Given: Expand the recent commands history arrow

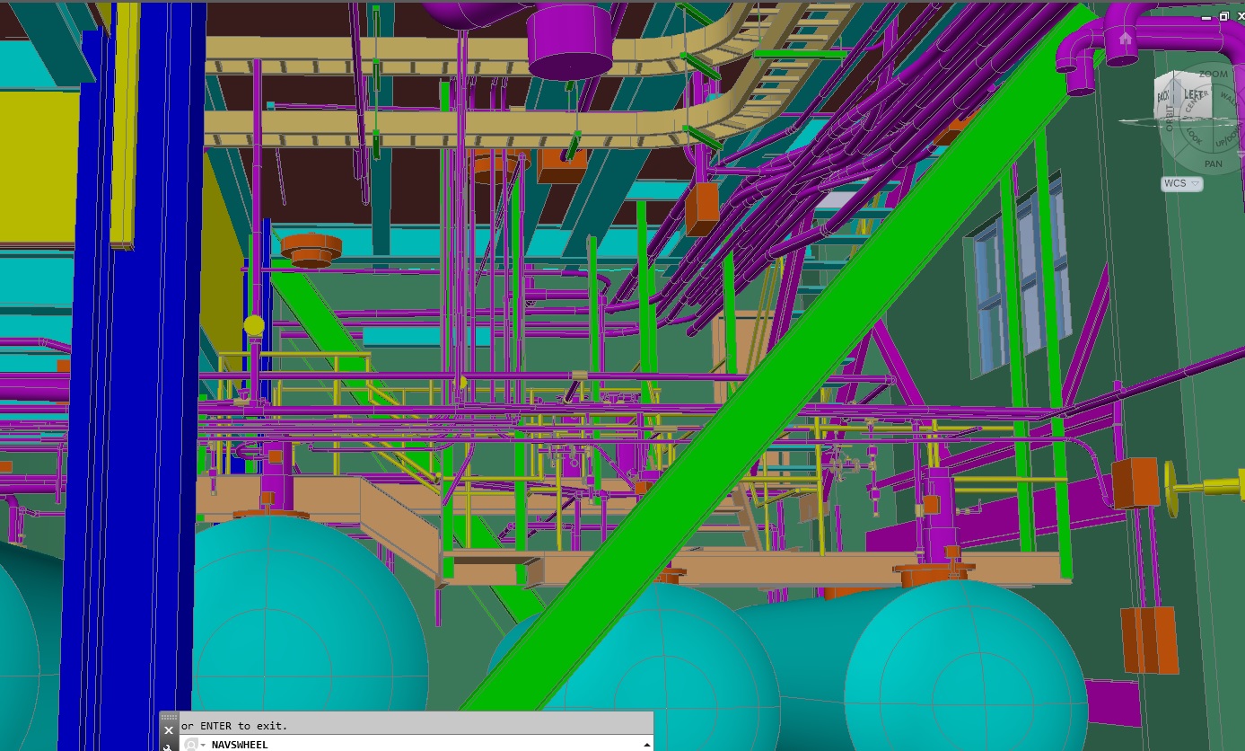Looking at the screenshot, I should [648, 746].
